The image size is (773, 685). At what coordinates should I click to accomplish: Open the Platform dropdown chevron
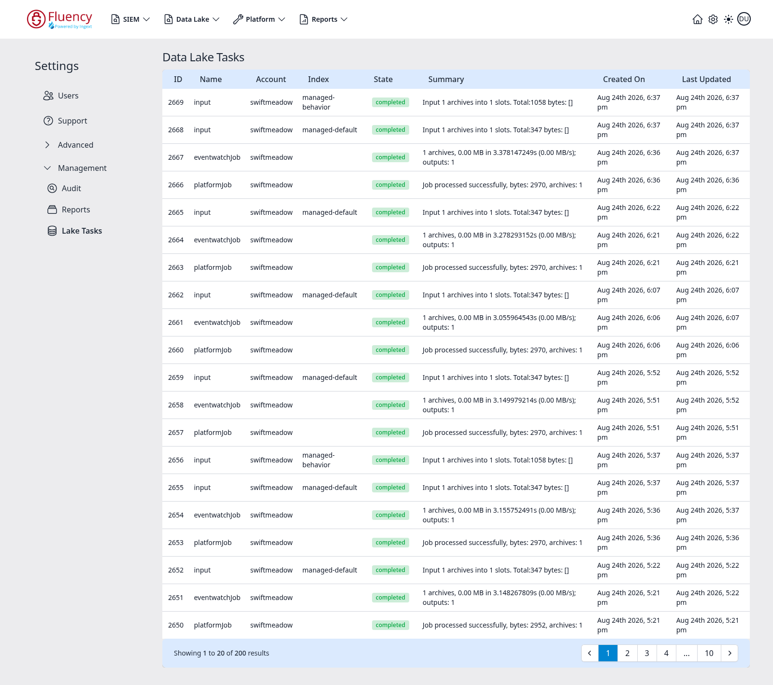(282, 19)
